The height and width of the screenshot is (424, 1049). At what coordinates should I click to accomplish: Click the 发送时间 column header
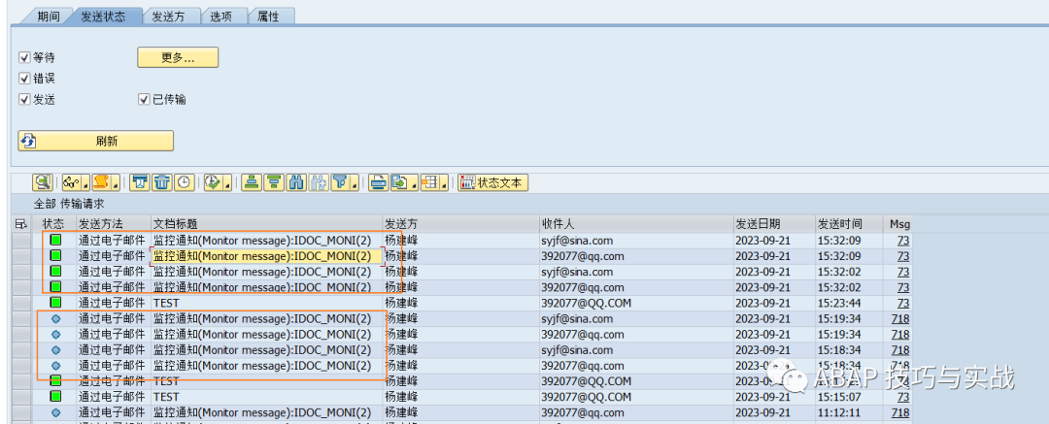[849, 224]
